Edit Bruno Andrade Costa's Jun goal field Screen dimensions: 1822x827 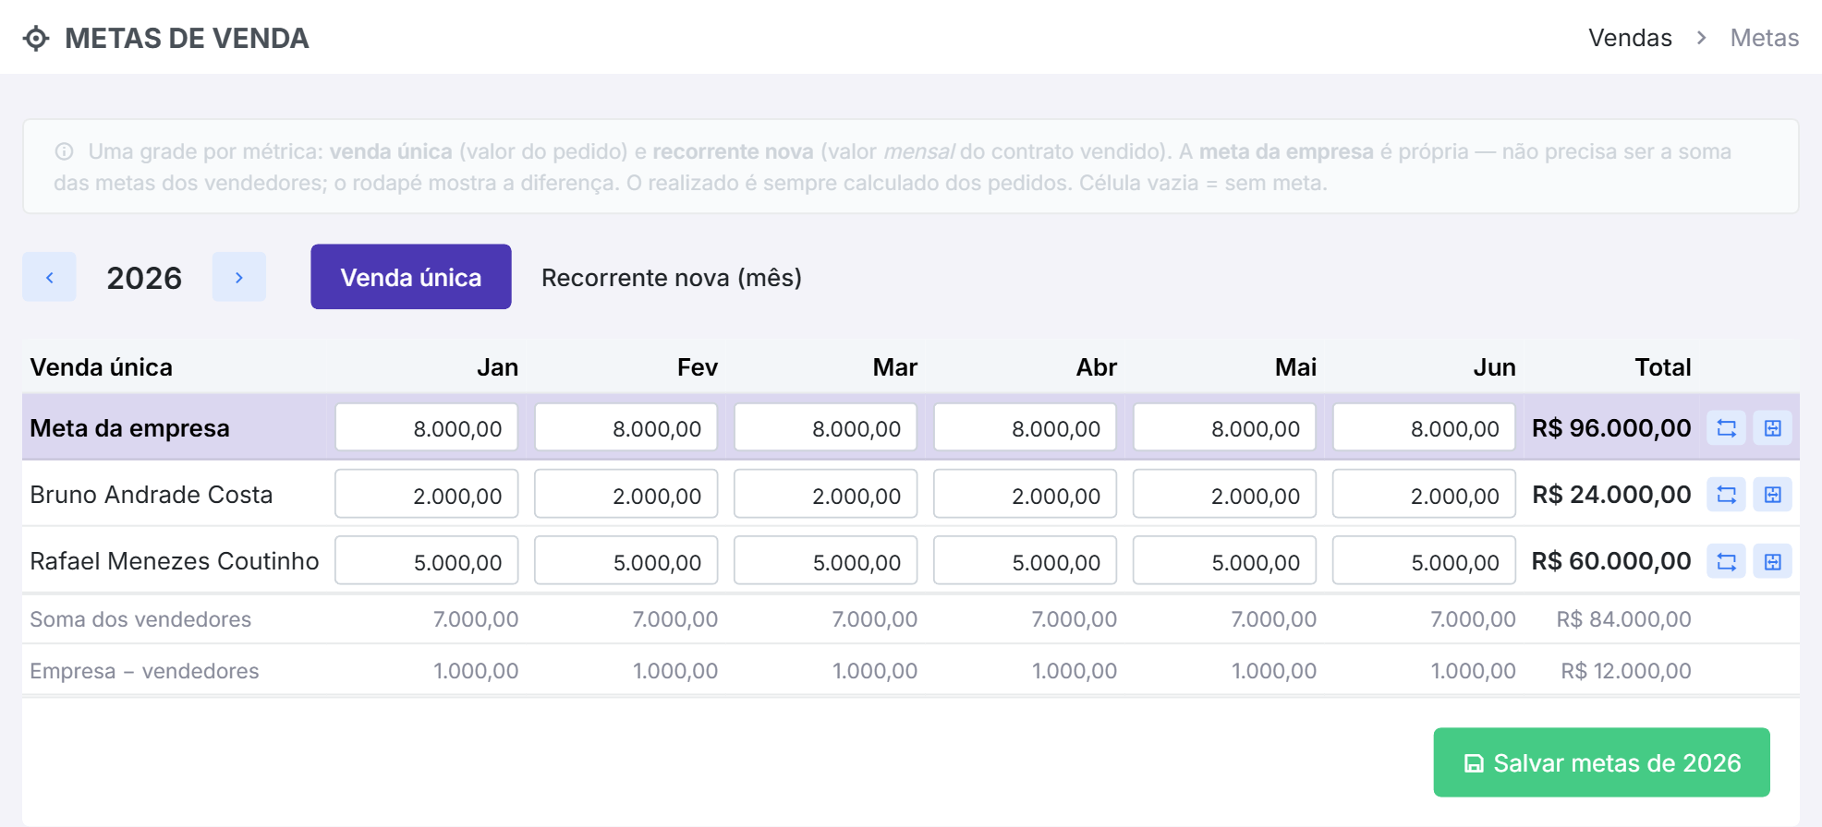pyautogui.click(x=1425, y=494)
